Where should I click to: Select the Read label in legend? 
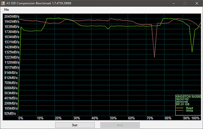190,108
